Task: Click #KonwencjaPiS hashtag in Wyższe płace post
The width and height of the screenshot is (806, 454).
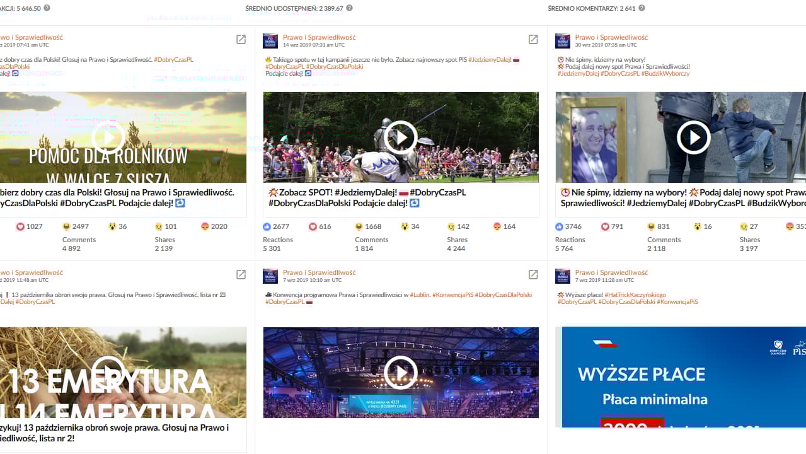Action: click(x=677, y=302)
